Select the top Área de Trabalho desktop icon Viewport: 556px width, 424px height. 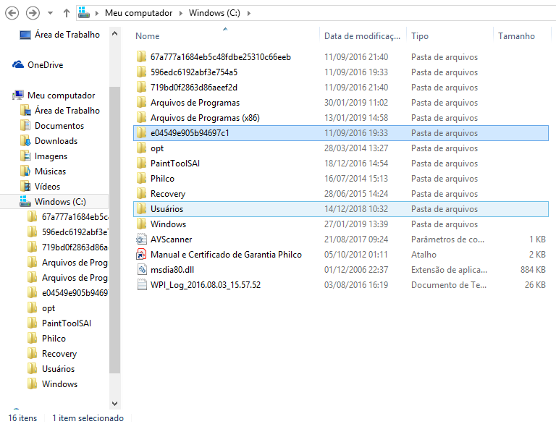[25, 35]
